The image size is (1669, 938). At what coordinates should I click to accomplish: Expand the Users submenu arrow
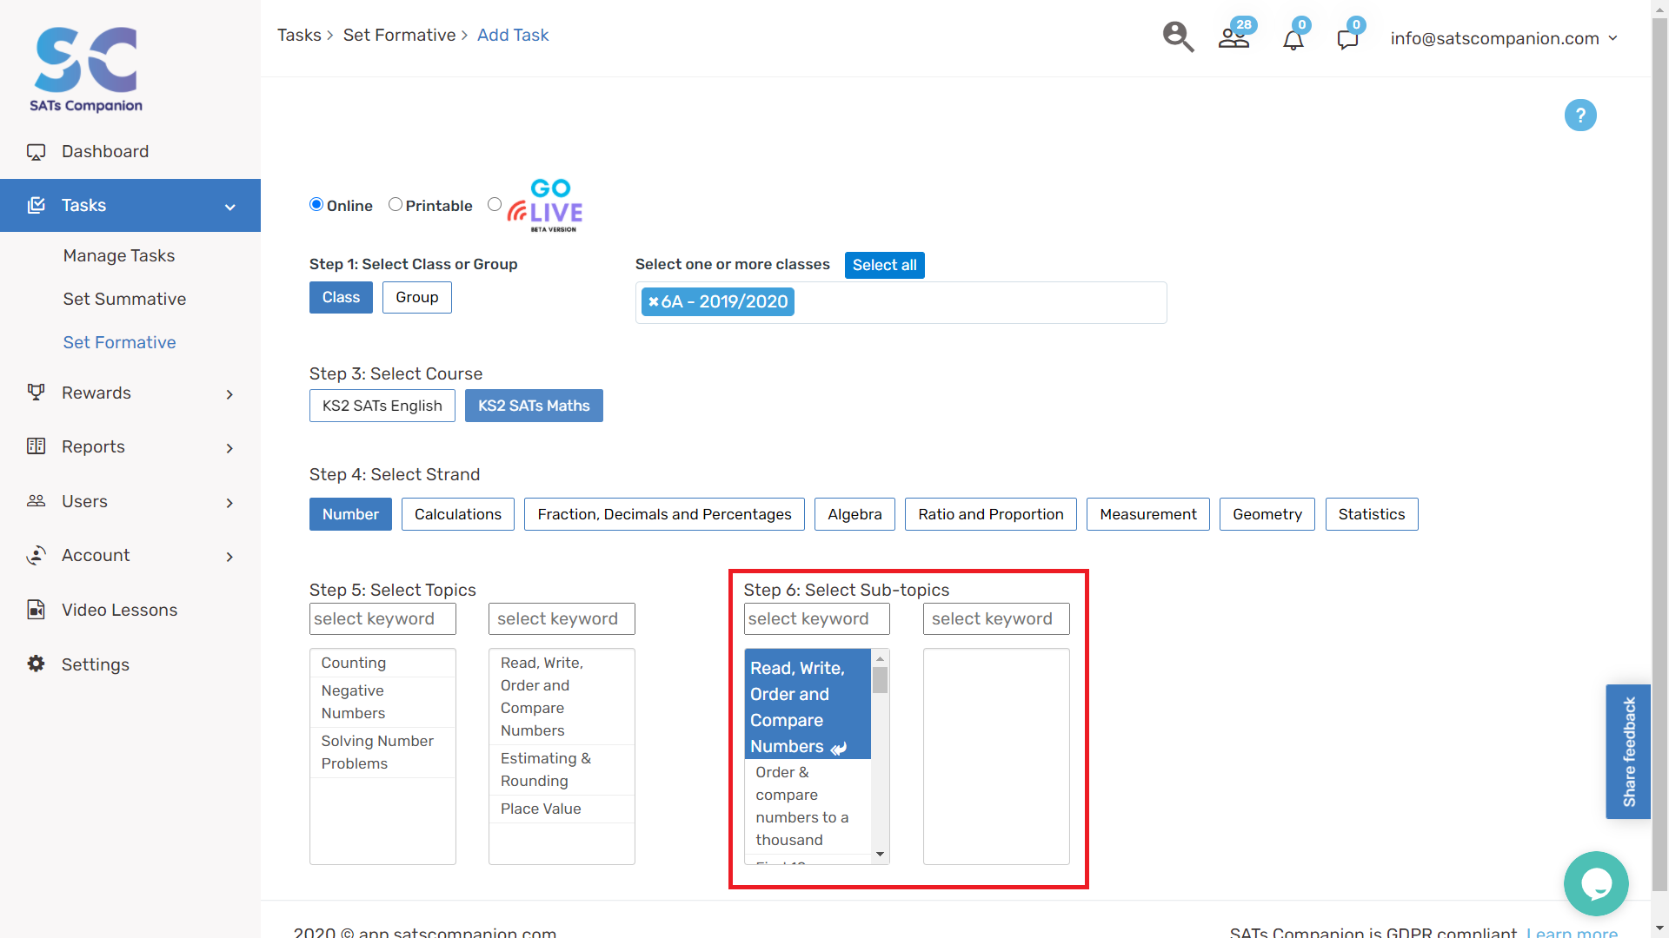pos(229,503)
